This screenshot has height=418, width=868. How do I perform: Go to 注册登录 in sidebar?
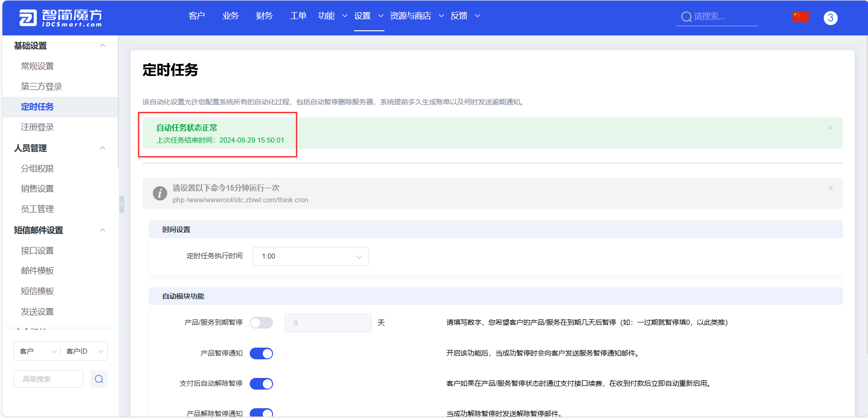[37, 127]
